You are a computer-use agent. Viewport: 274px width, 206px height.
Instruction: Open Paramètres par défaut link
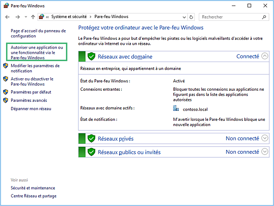(x=31, y=92)
